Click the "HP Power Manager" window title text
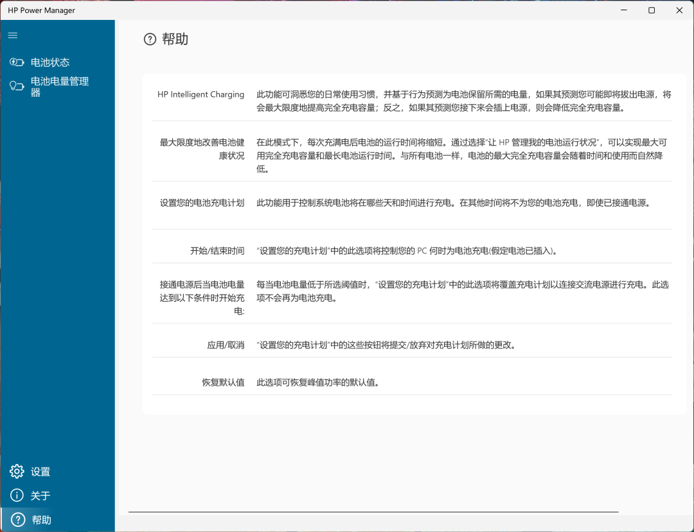 pyautogui.click(x=42, y=10)
